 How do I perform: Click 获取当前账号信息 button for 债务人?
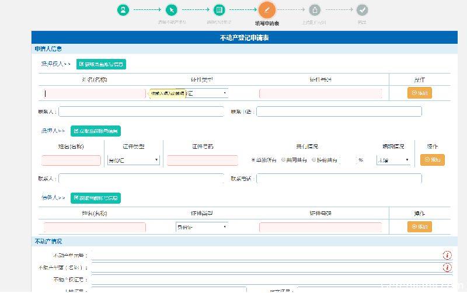point(96,198)
